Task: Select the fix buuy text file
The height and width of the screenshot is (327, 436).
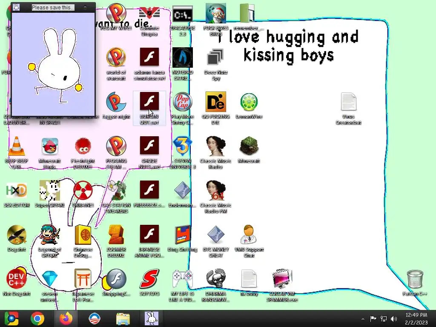Action: [x=249, y=282]
